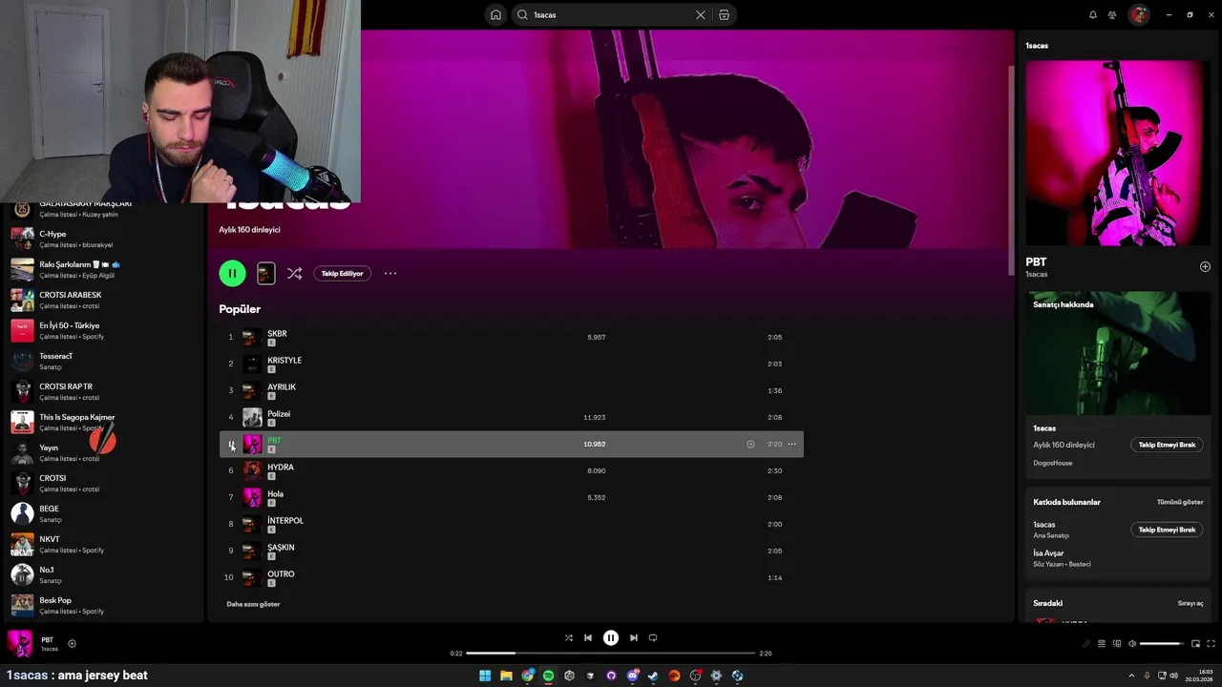
Task: Like current song via plus beside PBT
Action: (72, 643)
